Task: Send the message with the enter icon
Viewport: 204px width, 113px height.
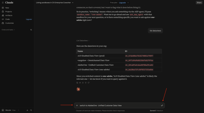Action: [x=162, y=105]
